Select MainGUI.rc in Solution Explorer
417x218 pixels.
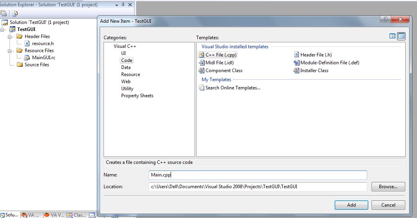coord(44,57)
